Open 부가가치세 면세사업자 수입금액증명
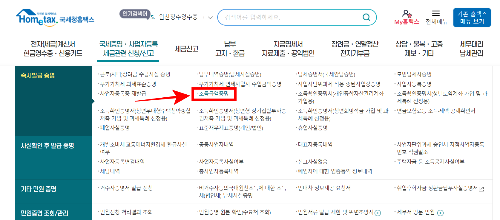 pos(240,84)
